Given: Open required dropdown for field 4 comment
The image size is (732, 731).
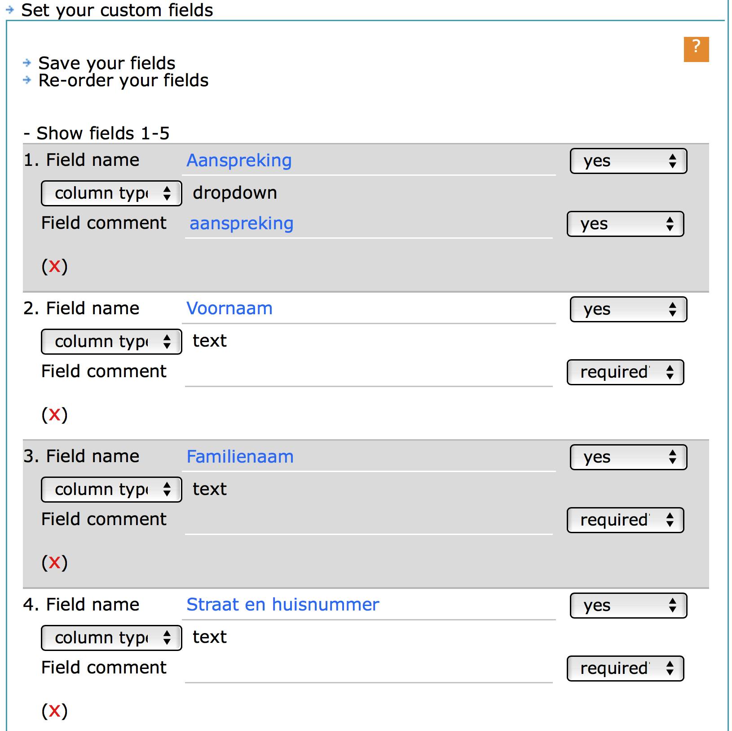Looking at the screenshot, I should point(625,669).
